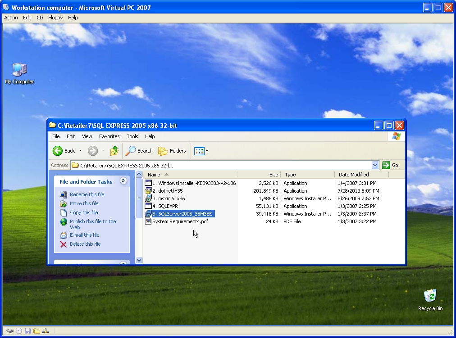Click Rename this file link
Viewport: 456px width, 338px height.
(x=87, y=194)
